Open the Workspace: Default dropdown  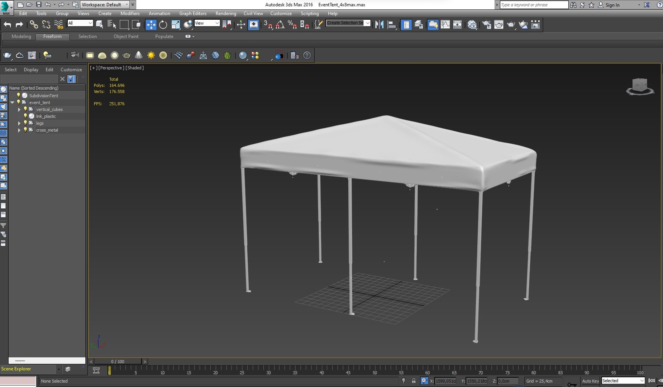tap(104, 5)
